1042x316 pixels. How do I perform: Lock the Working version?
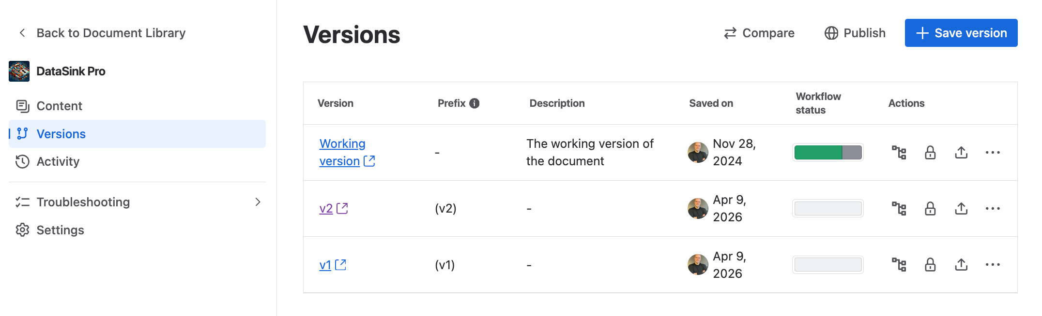click(930, 152)
